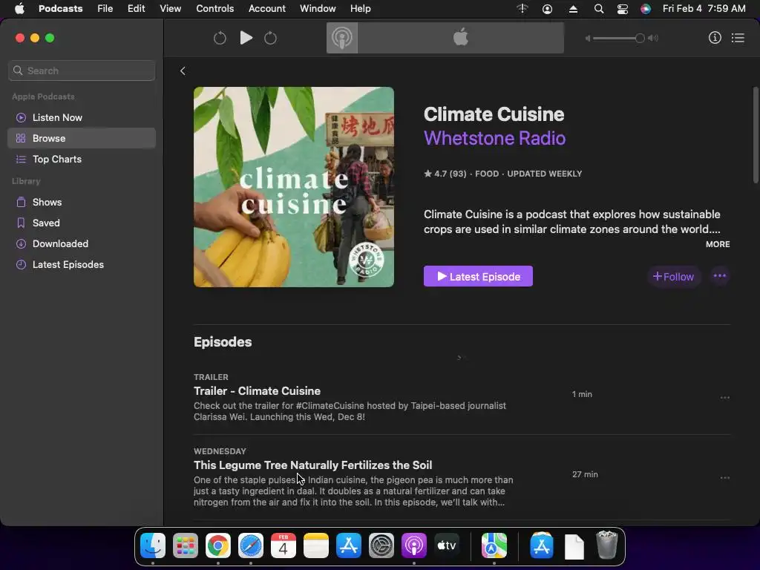Click the Climate Cuisine cover artwork
This screenshot has width=760, height=570.
pos(294,187)
